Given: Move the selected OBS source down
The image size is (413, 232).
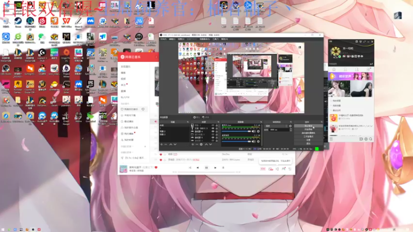Looking at the screenshot, I should click(x=211, y=144).
